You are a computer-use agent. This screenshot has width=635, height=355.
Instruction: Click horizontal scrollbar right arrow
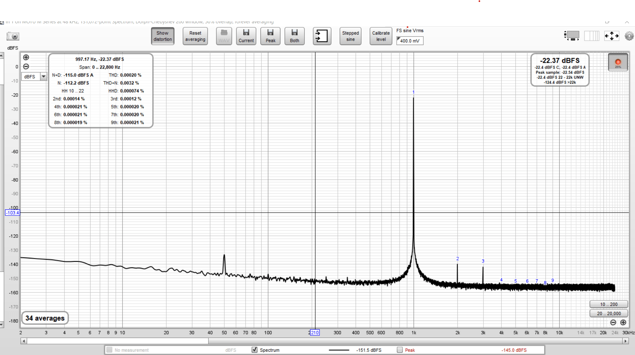tap(626, 341)
